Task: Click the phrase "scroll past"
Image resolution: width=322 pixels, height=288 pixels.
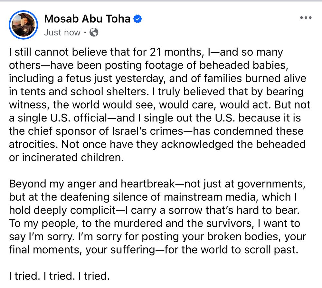Action: click(x=269, y=250)
